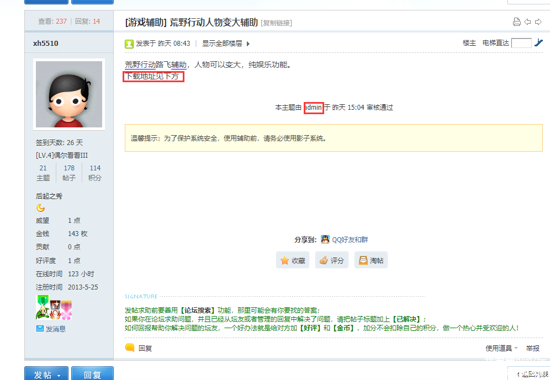The width and height of the screenshot is (550, 380).
Task: Click the green poster avatar icon beside 发表于
Action: pyautogui.click(x=129, y=44)
